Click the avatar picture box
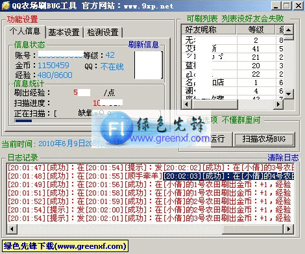Screen dimensions: 305x254 149,65
